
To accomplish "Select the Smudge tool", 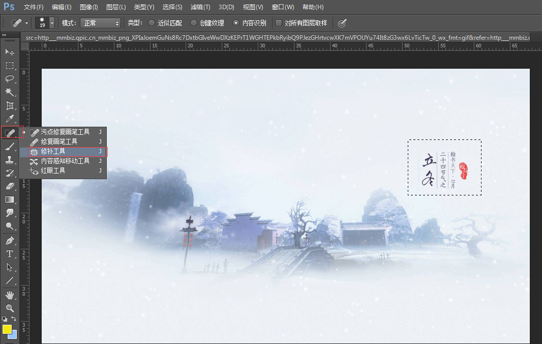I will click(x=10, y=213).
